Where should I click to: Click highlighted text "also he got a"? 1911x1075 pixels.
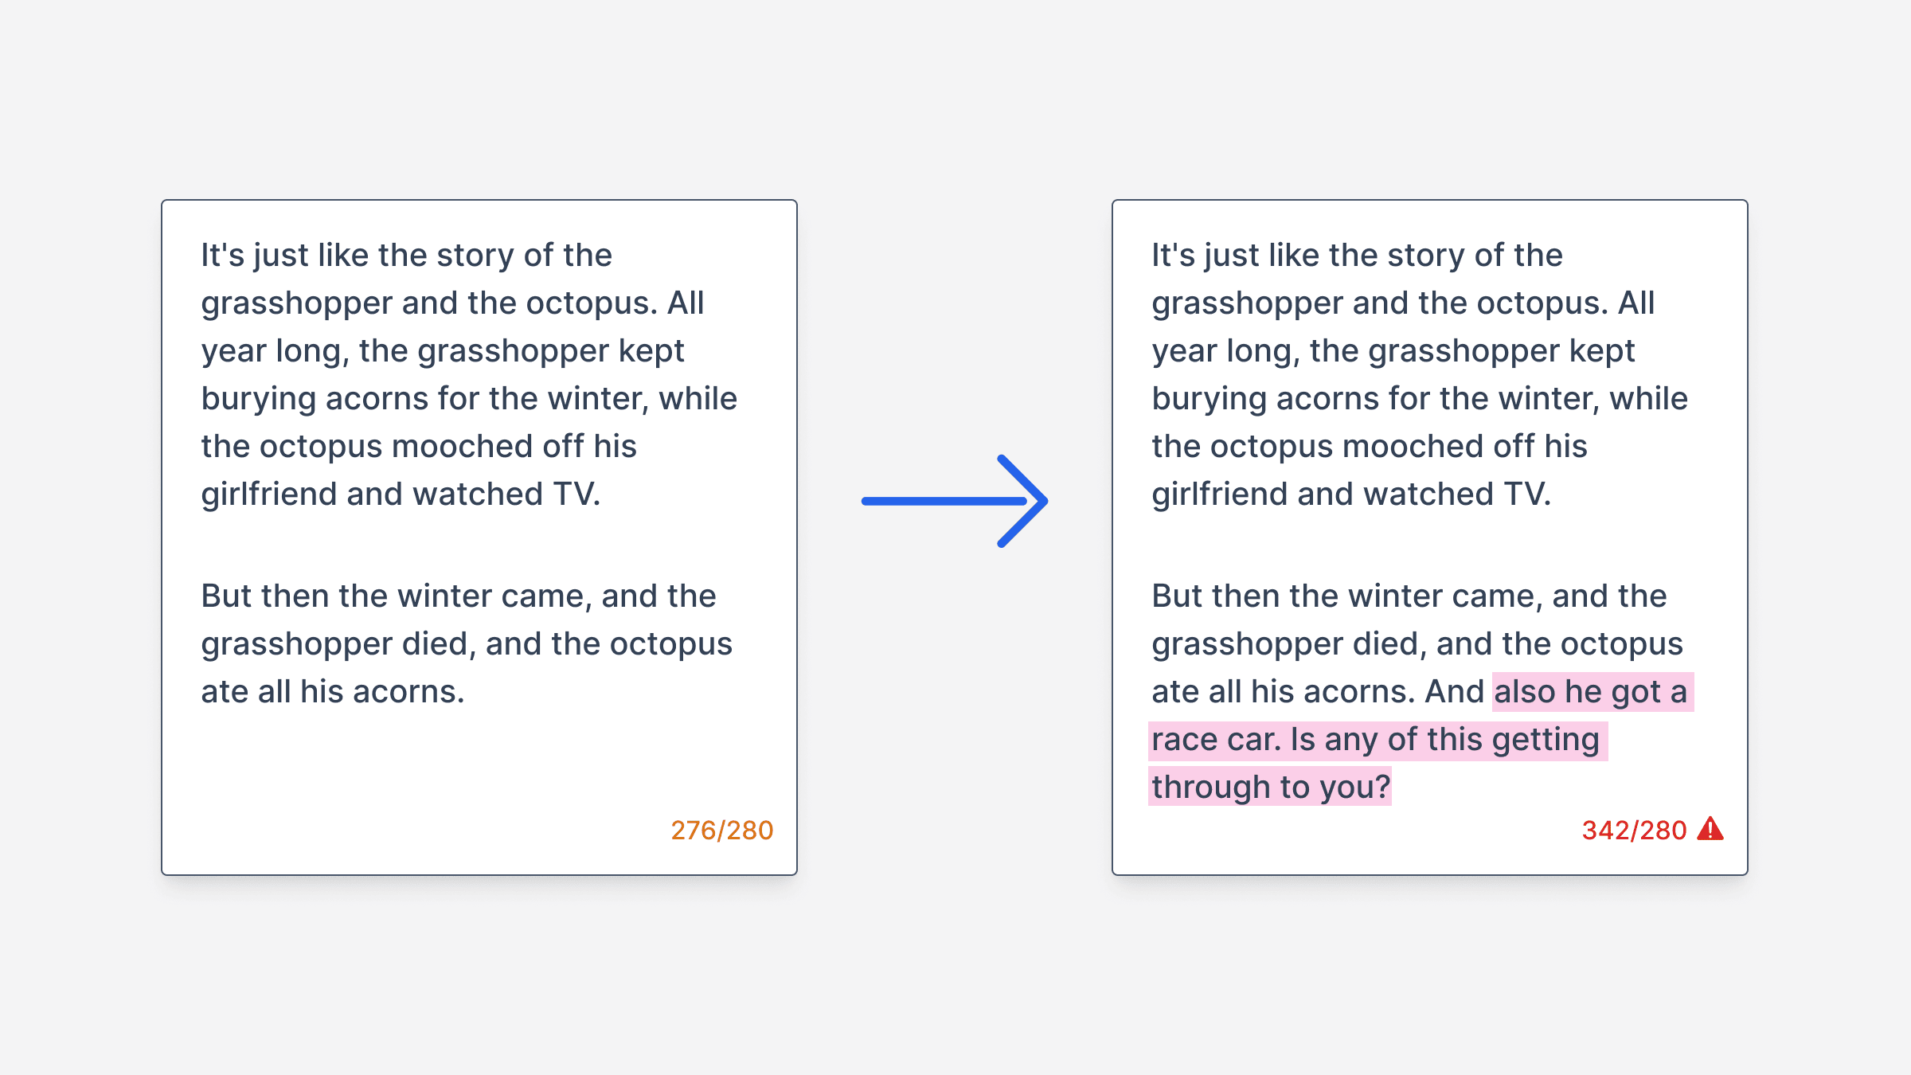click(1591, 692)
